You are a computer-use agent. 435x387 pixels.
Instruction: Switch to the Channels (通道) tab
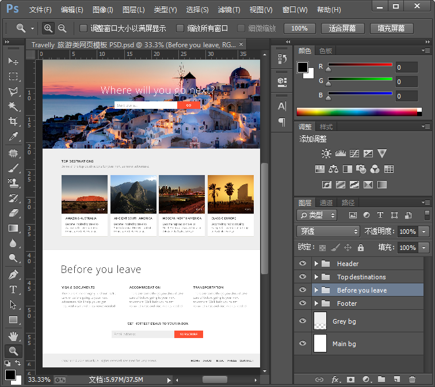click(x=326, y=203)
